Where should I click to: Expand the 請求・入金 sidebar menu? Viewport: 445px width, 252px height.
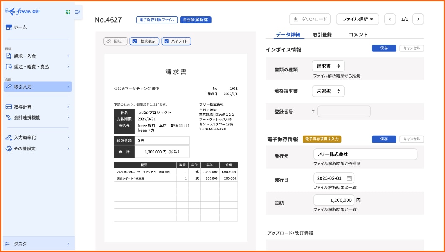tap(37, 56)
